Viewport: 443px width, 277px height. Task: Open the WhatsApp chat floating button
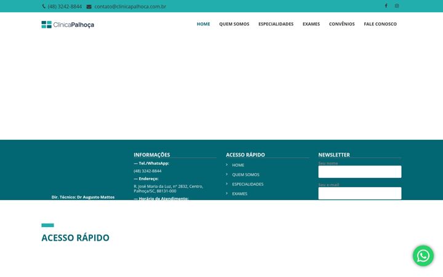[423, 255]
